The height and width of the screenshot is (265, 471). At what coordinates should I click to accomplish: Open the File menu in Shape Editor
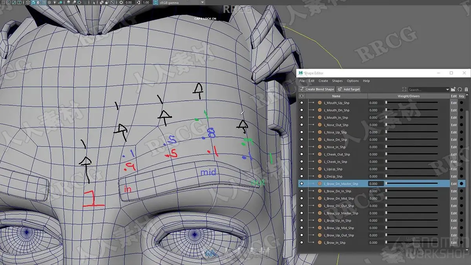tap(302, 81)
